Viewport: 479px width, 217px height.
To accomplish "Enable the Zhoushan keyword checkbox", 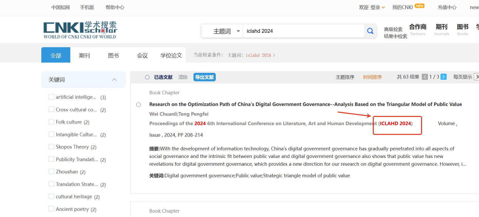I will point(51,171).
